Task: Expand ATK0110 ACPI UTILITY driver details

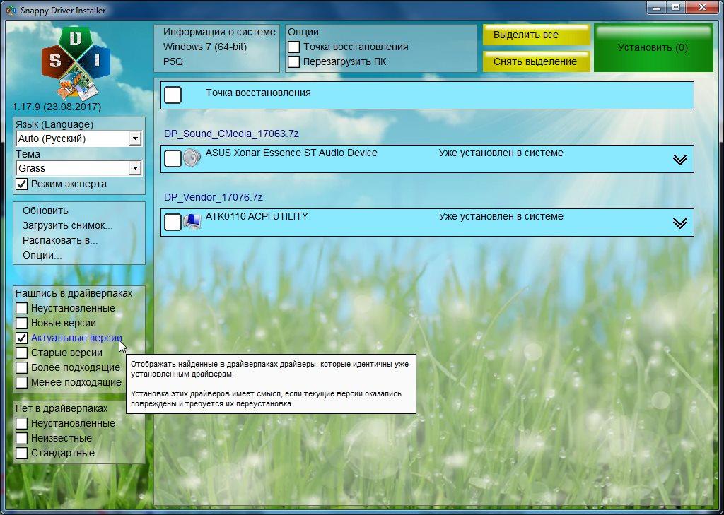Action: point(679,223)
